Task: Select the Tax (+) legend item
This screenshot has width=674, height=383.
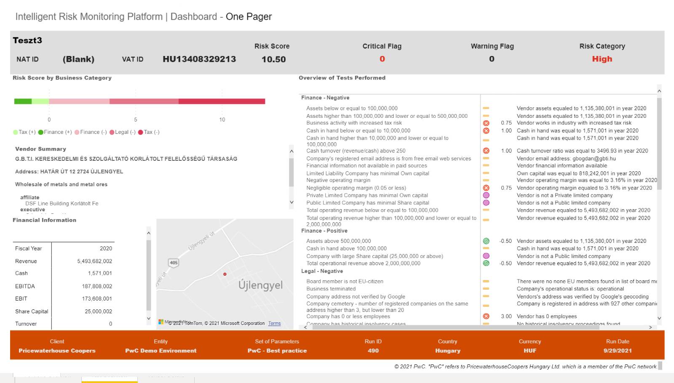Action: tap(24, 132)
